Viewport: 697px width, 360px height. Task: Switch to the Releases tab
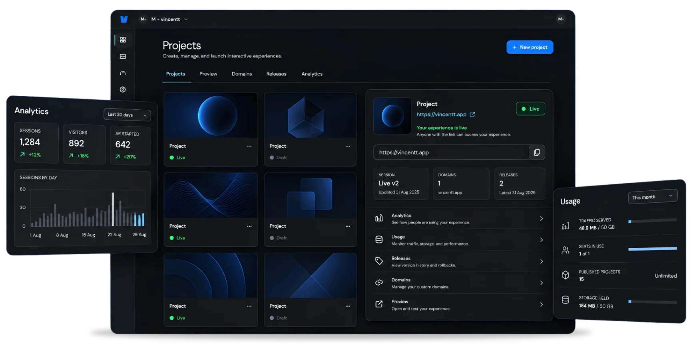(x=276, y=74)
